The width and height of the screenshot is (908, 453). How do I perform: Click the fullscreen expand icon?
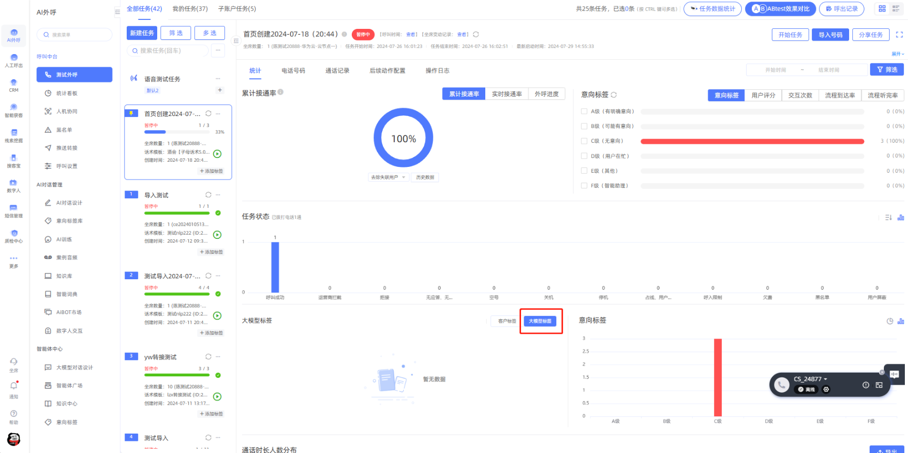[x=899, y=35]
